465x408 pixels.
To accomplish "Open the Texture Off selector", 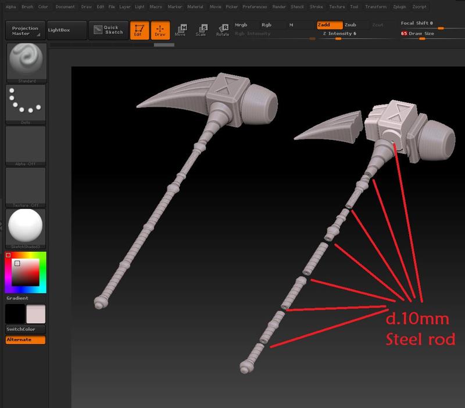I will pyautogui.click(x=25, y=186).
